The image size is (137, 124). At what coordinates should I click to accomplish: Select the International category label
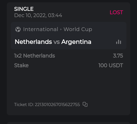click(x=41, y=29)
